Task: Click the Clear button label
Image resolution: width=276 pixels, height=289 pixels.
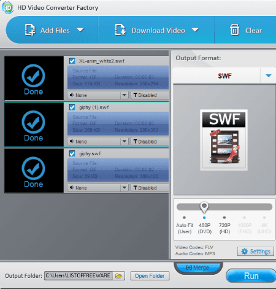Action: [253, 31]
